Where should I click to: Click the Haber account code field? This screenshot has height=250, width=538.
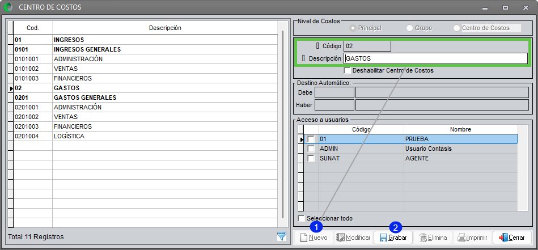point(334,105)
